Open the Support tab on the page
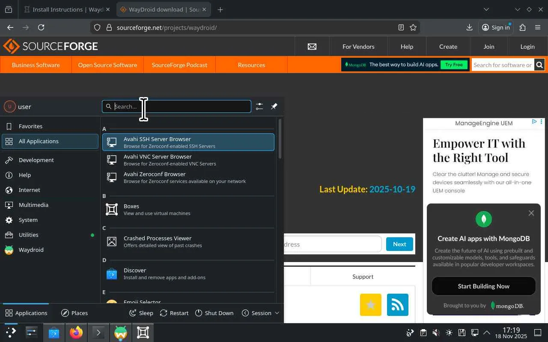 (363, 277)
